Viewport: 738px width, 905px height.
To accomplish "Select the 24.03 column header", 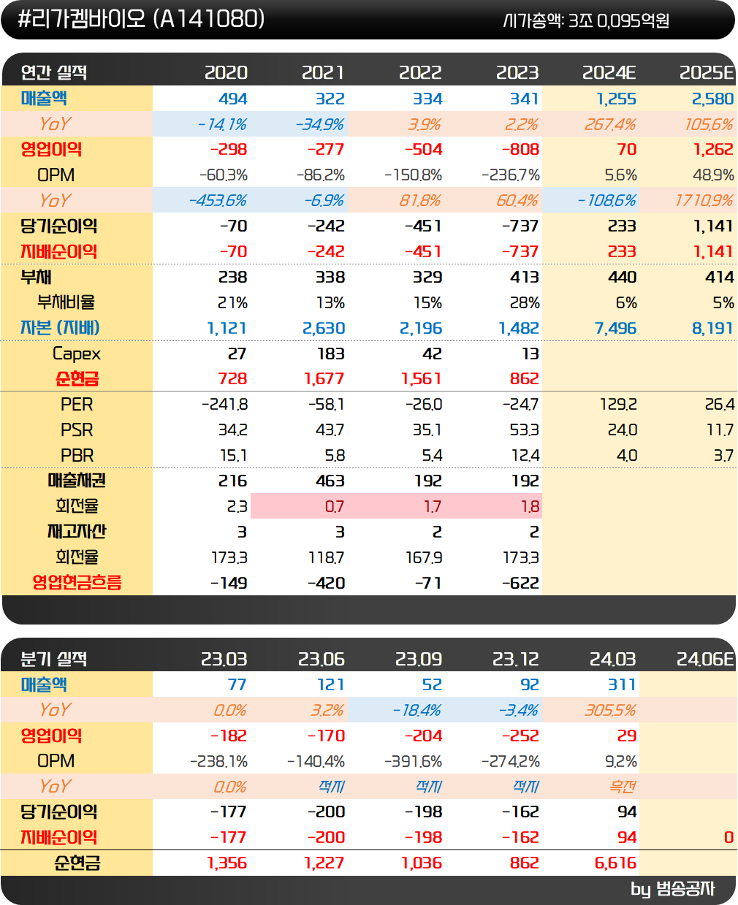I will tap(613, 659).
